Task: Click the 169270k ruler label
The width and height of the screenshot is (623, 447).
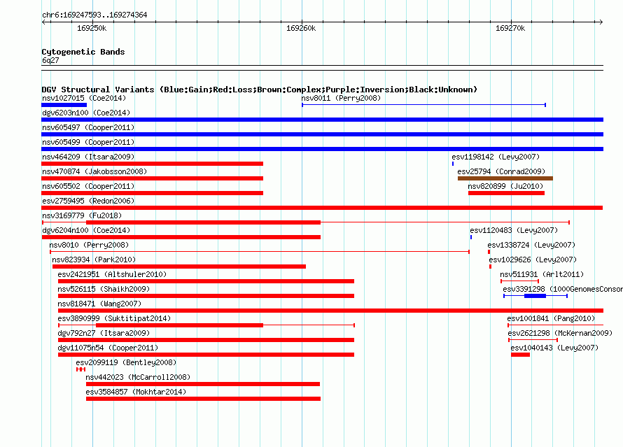Action: [x=510, y=28]
